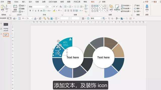Click the Paste clipboard icon
This screenshot has width=161, height=90.
tap(3, 7)
